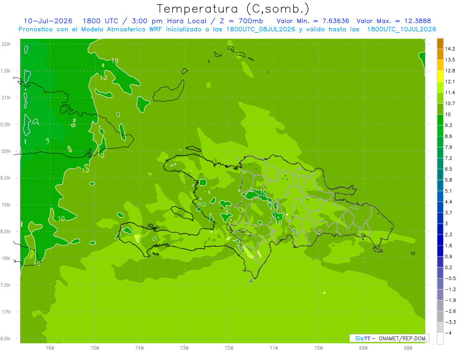
Task: Click the title 'Temperatura (C,somb.)'
Action: [x=233, y=9]
